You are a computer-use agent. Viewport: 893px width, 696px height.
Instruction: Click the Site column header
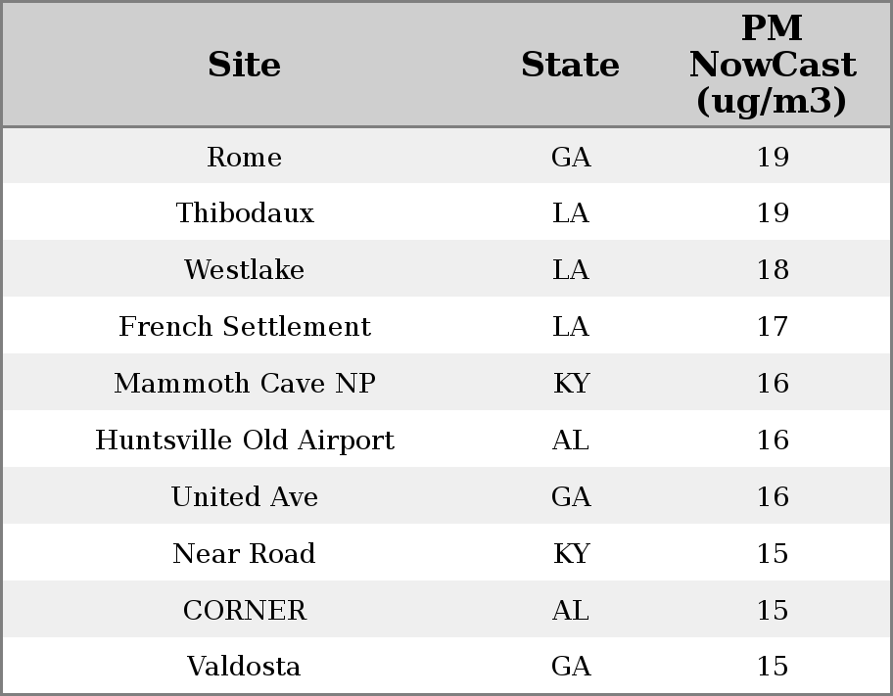coord(245,65)
